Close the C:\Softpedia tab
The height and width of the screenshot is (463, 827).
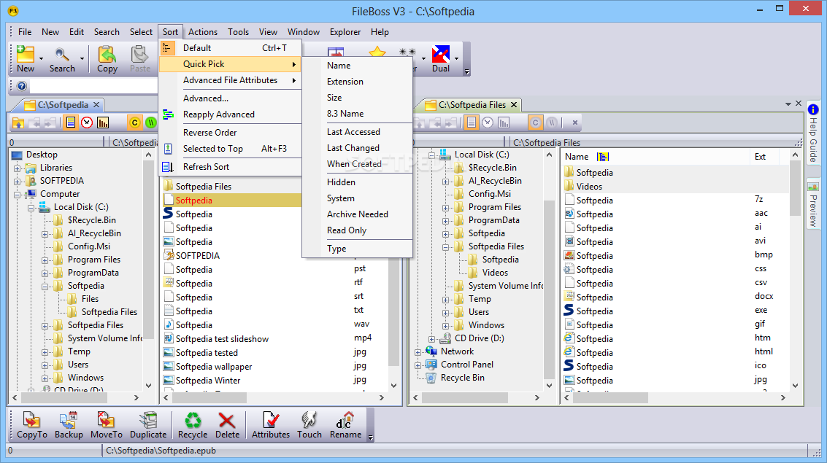pos(96,105)
